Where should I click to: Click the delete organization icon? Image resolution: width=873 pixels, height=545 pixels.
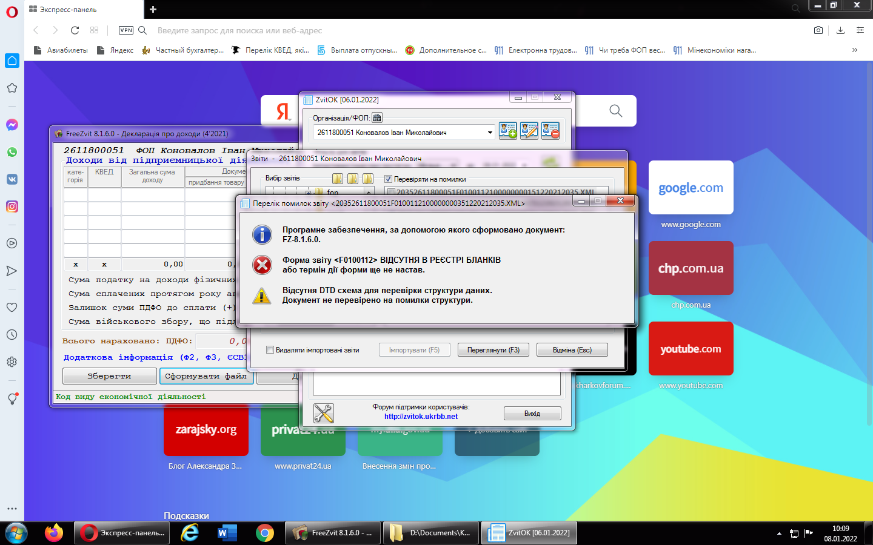(550, 131)
